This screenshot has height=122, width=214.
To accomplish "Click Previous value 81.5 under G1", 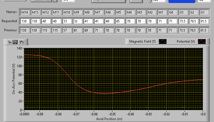I will tap(204, 30).
